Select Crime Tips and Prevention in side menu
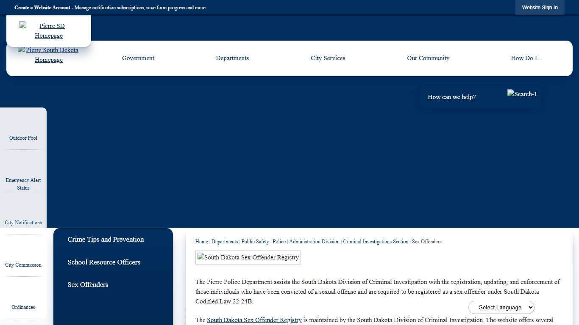579x325 pixels. tap(106, 240)
